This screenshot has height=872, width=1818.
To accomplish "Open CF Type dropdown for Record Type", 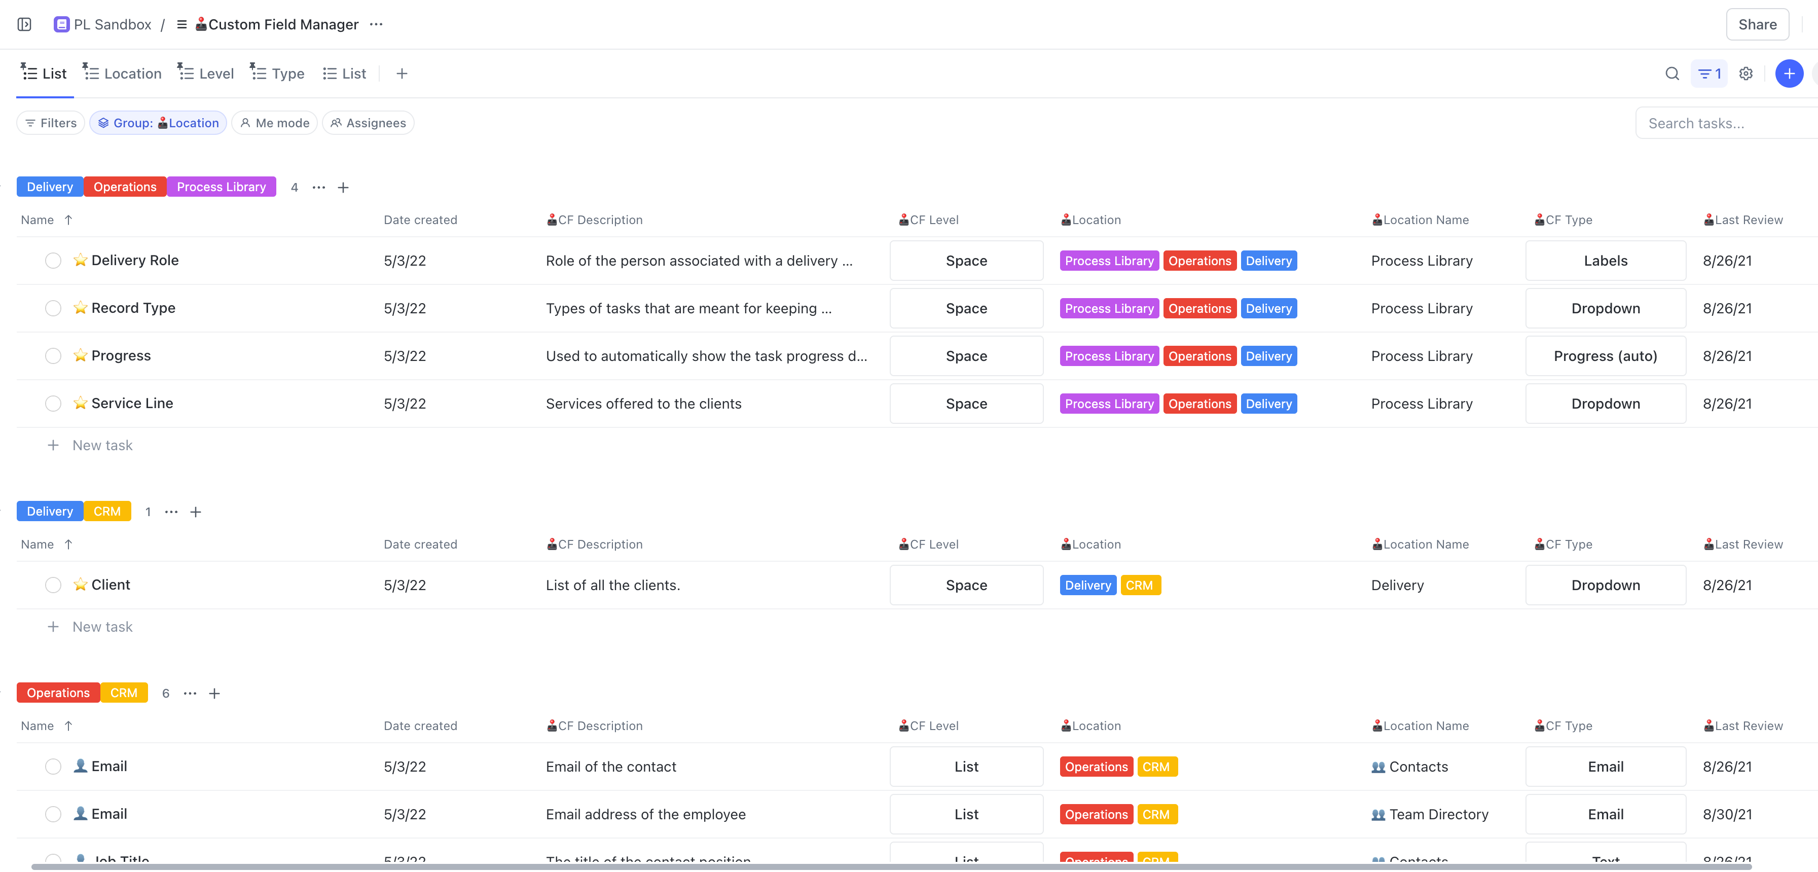I will pyautogui.click(x=1605, y=308).
